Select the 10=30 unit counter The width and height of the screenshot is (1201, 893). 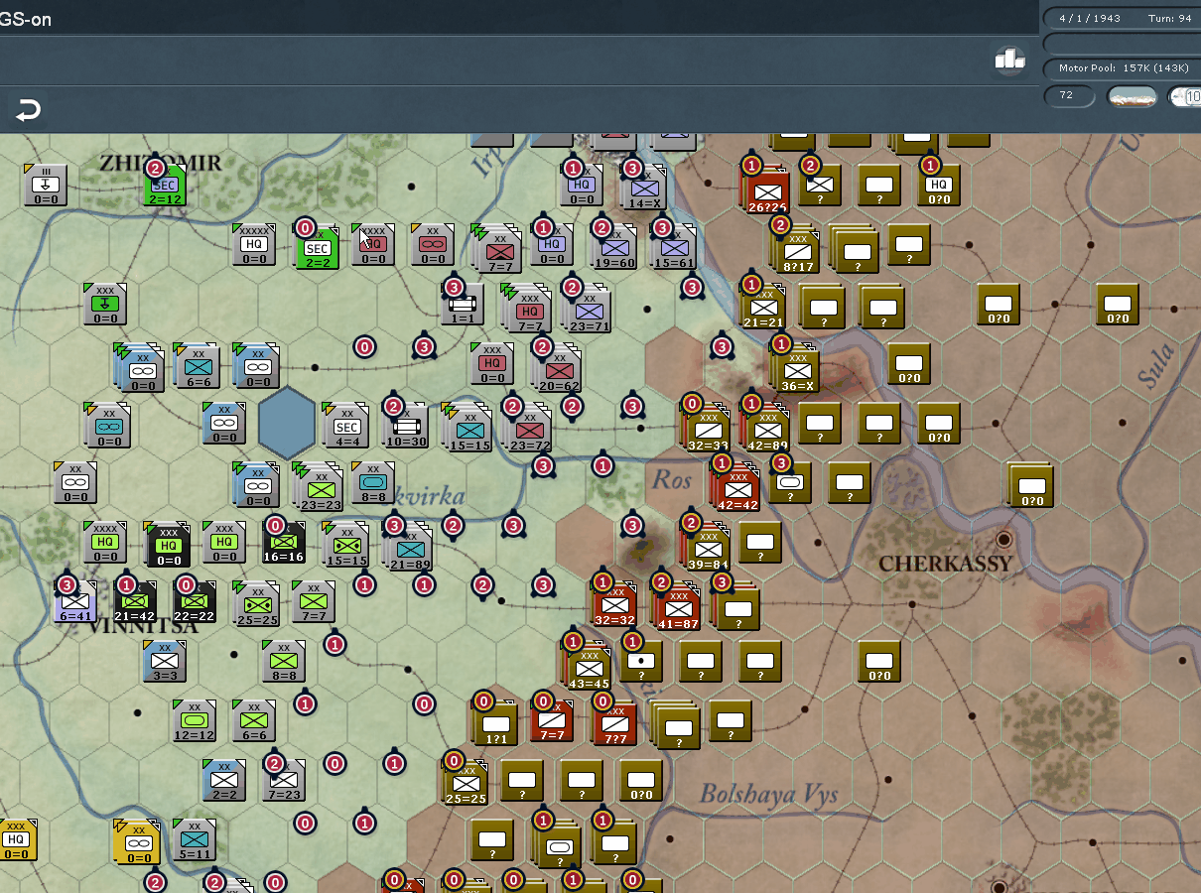pos(405,425)
